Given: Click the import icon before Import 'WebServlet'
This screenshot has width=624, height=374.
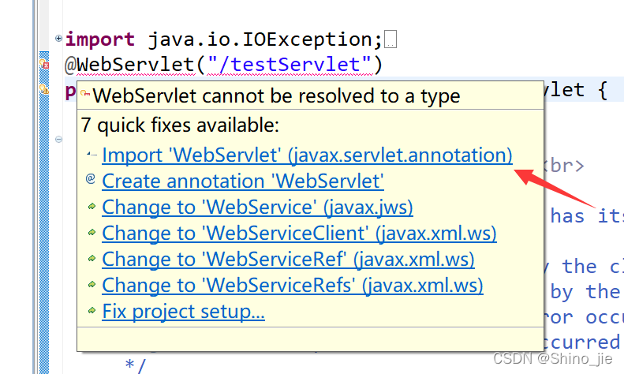Looking at the screenshot, I should pyautogui.click(x=91, y=155).
